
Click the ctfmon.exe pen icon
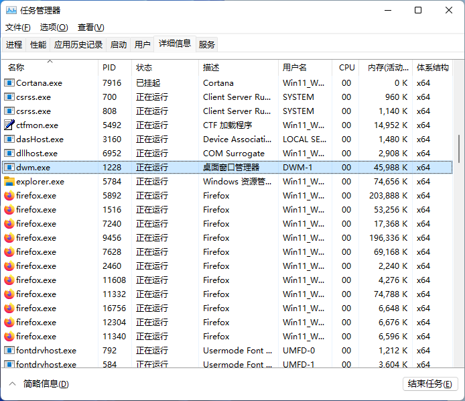click(x=9, y=125)
